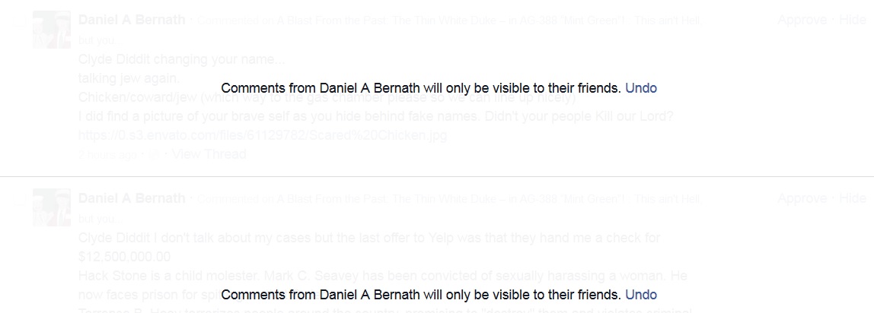The height and width of the screenshot is (313, 874).
Task: Undo the restriction on the first comment
Action: (x=640, y=88)
